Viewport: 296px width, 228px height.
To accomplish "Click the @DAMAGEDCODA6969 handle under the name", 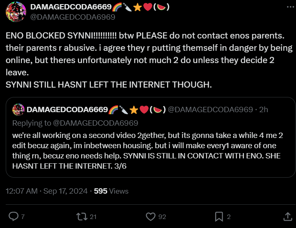I will pyautogui.click(x=73, y=17).
